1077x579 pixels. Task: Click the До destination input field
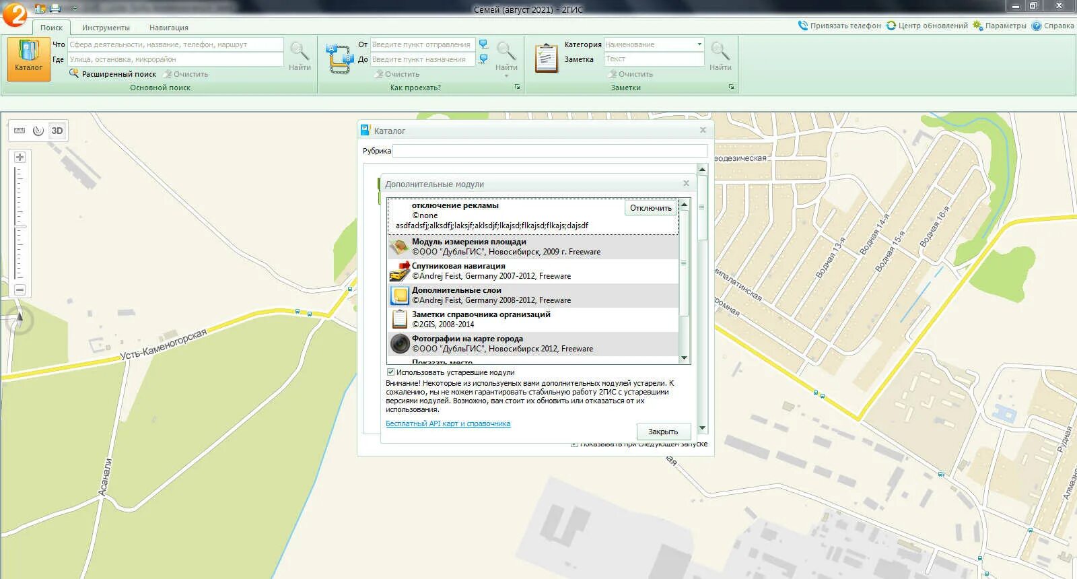click(x=423, y=59)
